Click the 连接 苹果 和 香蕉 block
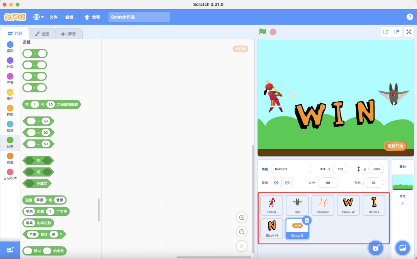The width and height of the screenshot is (417, 259). tap(44, 200)
